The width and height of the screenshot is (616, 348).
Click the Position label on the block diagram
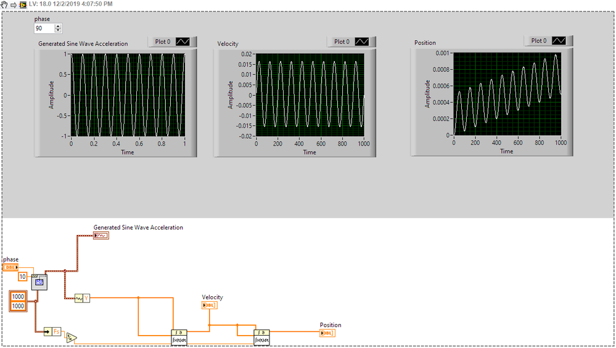(331, 325)
